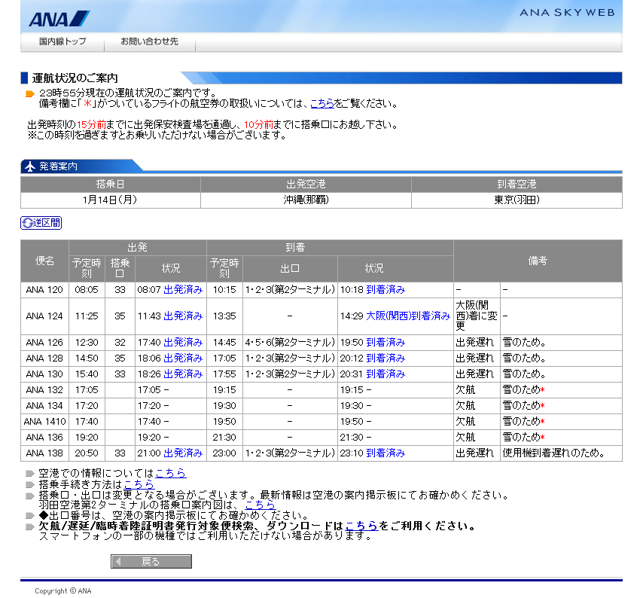Open ANA 128 departure status 出発済み link
This screenshot has width=643, height=598.
[x=183, y=358]
